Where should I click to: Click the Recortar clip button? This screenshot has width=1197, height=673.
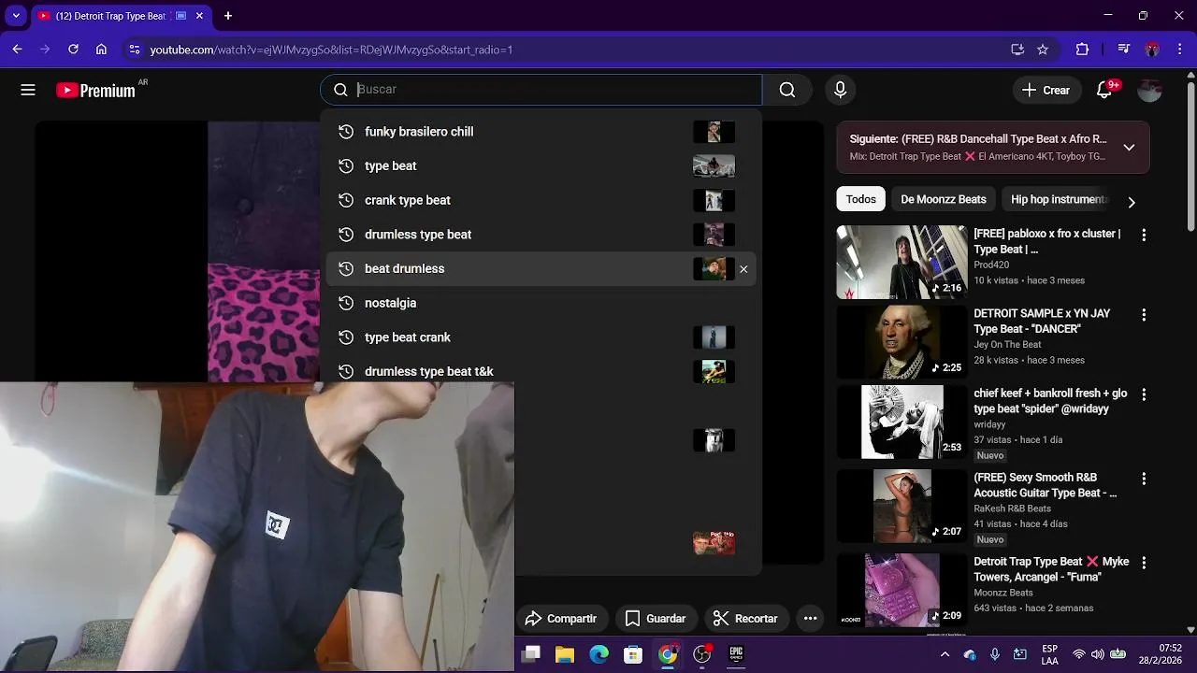click(746, 619)
